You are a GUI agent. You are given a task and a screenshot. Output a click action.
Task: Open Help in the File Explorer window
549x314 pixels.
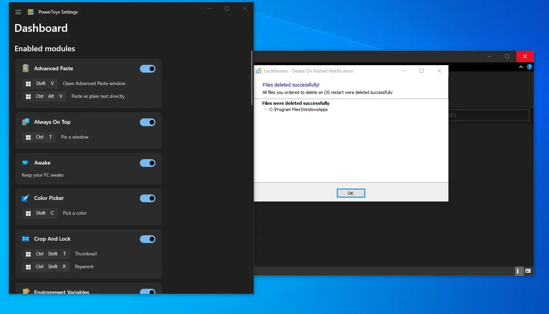[529, 67]
